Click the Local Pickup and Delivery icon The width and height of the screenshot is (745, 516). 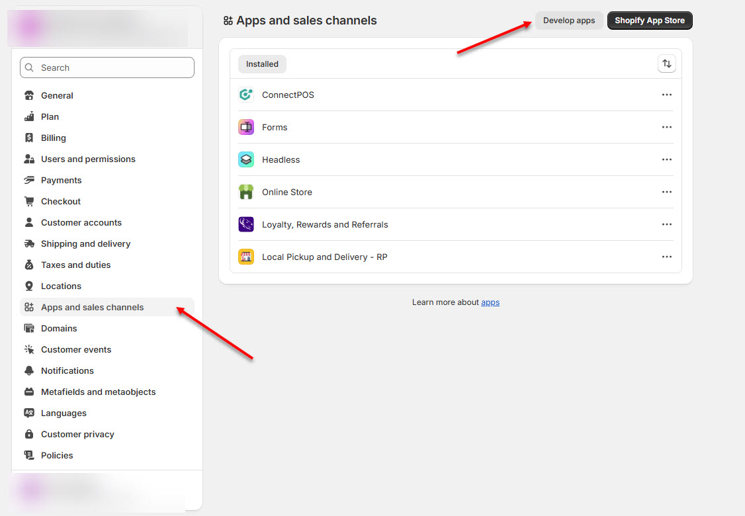[246, 257]
